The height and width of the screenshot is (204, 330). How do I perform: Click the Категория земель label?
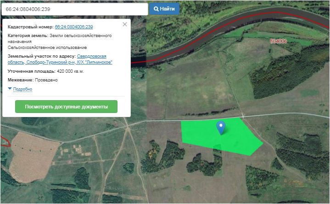tap(28, 36)
